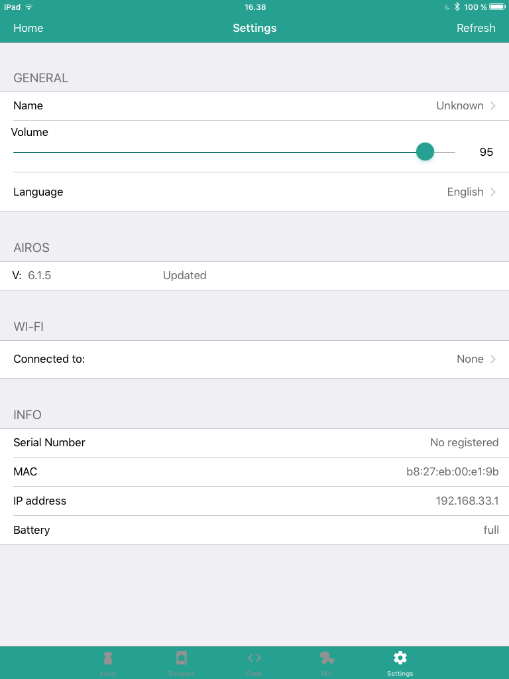Tap the Battery status row
Image resolution: width=509 pixels, height=679 pixels.
[x=254, y=530]
